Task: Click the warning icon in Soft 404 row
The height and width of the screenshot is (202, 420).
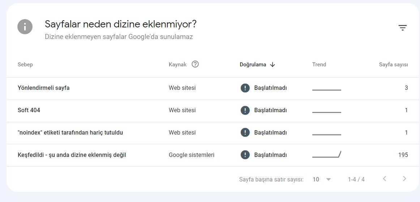Action: click(x=245, y=110)
